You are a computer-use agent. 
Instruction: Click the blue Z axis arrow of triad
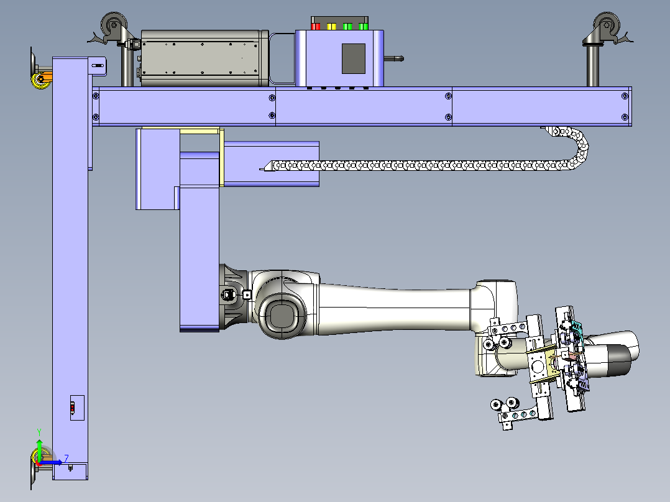(52, 462)
